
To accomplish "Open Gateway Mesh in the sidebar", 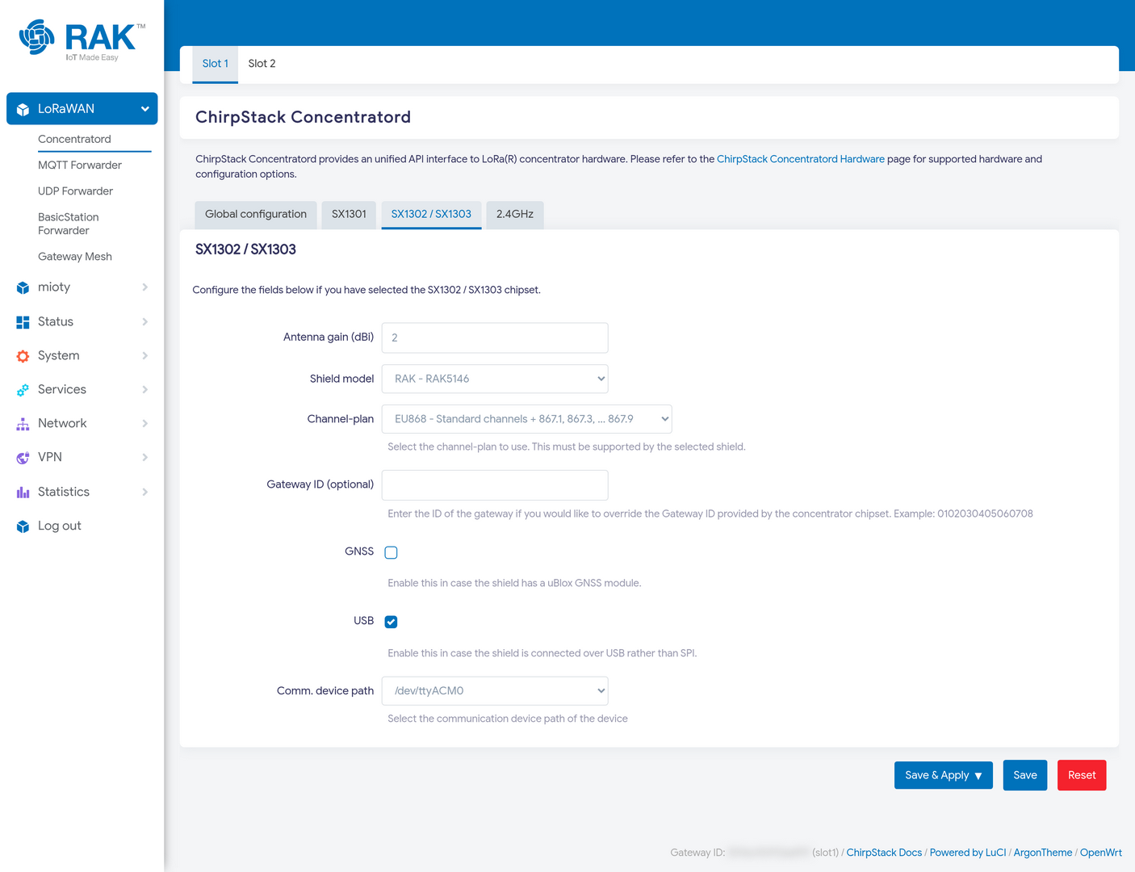I will tap(75, 257).
